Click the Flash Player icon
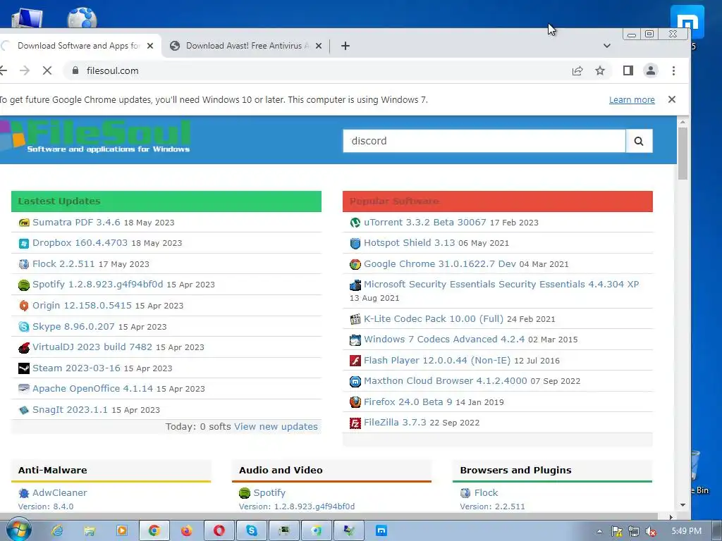722x541 pixels. pyautogui.click(x=355, y=361)
